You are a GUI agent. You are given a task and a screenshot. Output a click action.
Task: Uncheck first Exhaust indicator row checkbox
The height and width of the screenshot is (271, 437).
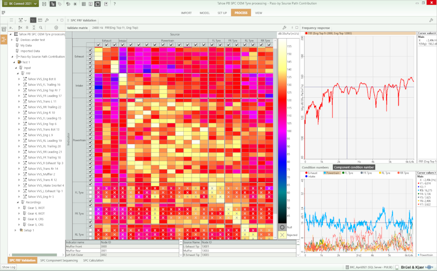pyautogui.click(x=91, y=50)
